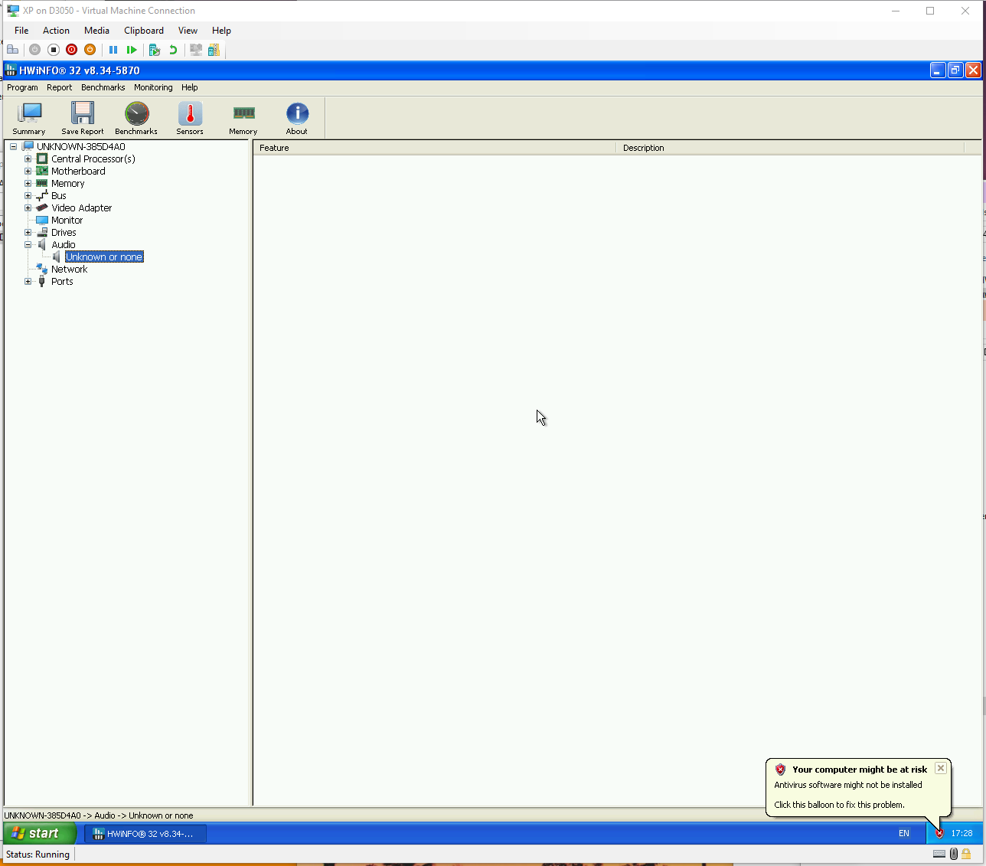This screenshot has height=866, width=986.
Task: Click the Description column header
Action: pyautogui.click(x=790, y=148)
